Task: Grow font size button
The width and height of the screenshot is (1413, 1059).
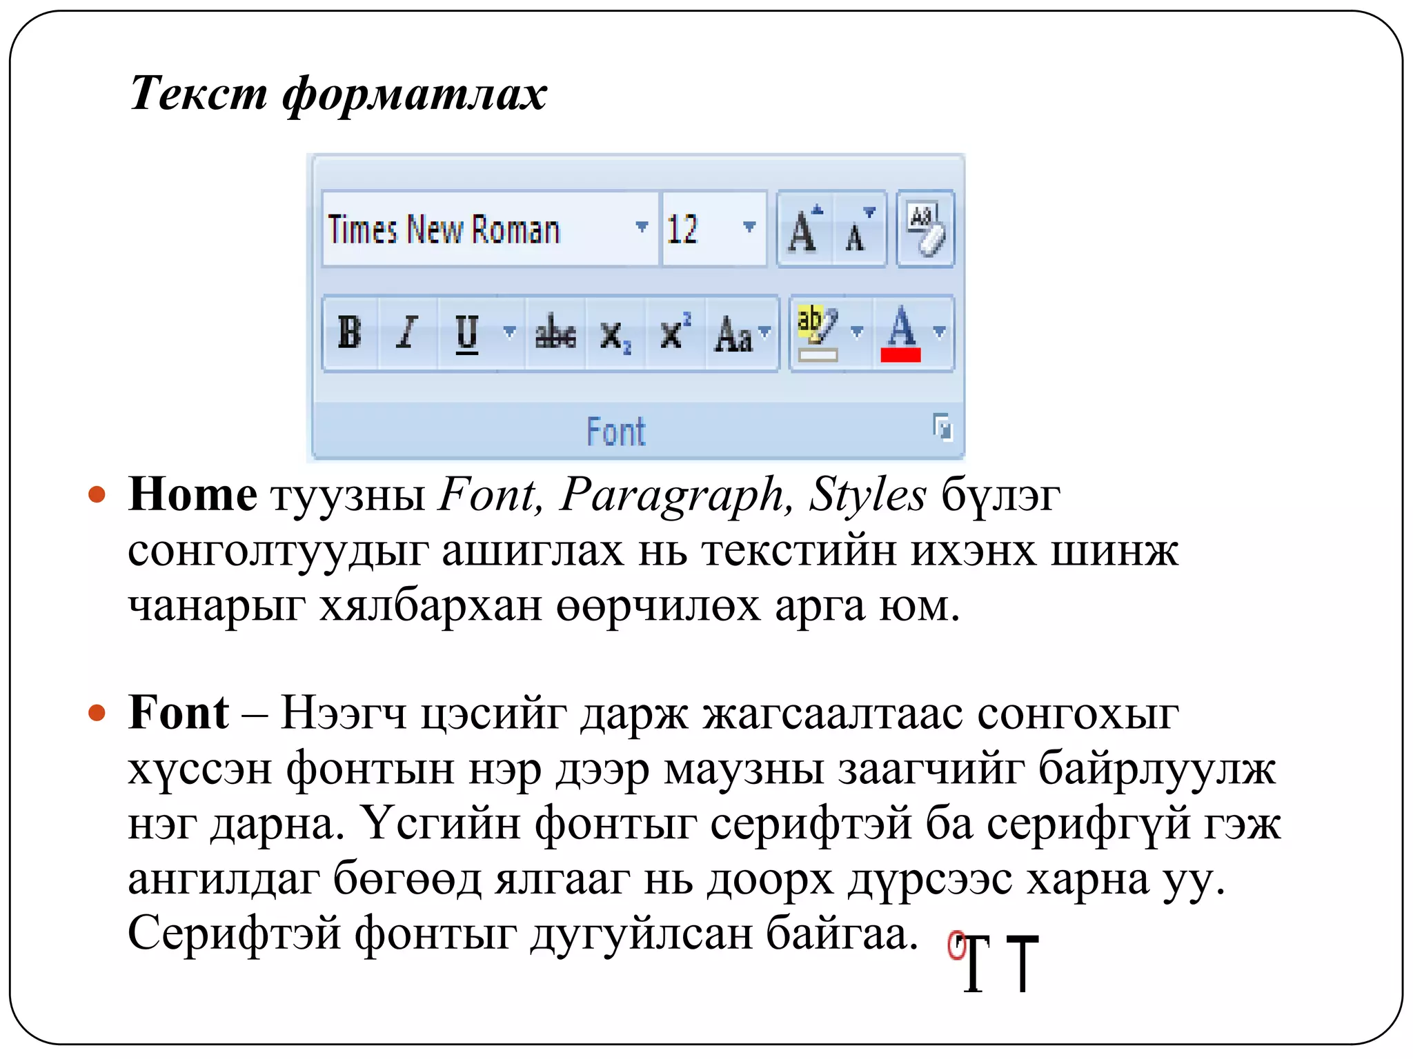Action: 804,230
